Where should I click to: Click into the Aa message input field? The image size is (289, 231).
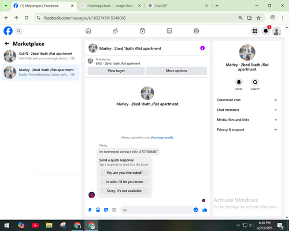[157, 210]
